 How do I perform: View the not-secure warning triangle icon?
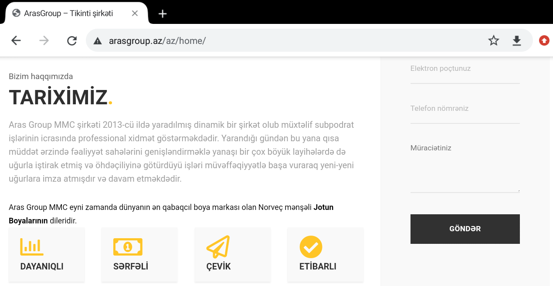coord(98,41)
